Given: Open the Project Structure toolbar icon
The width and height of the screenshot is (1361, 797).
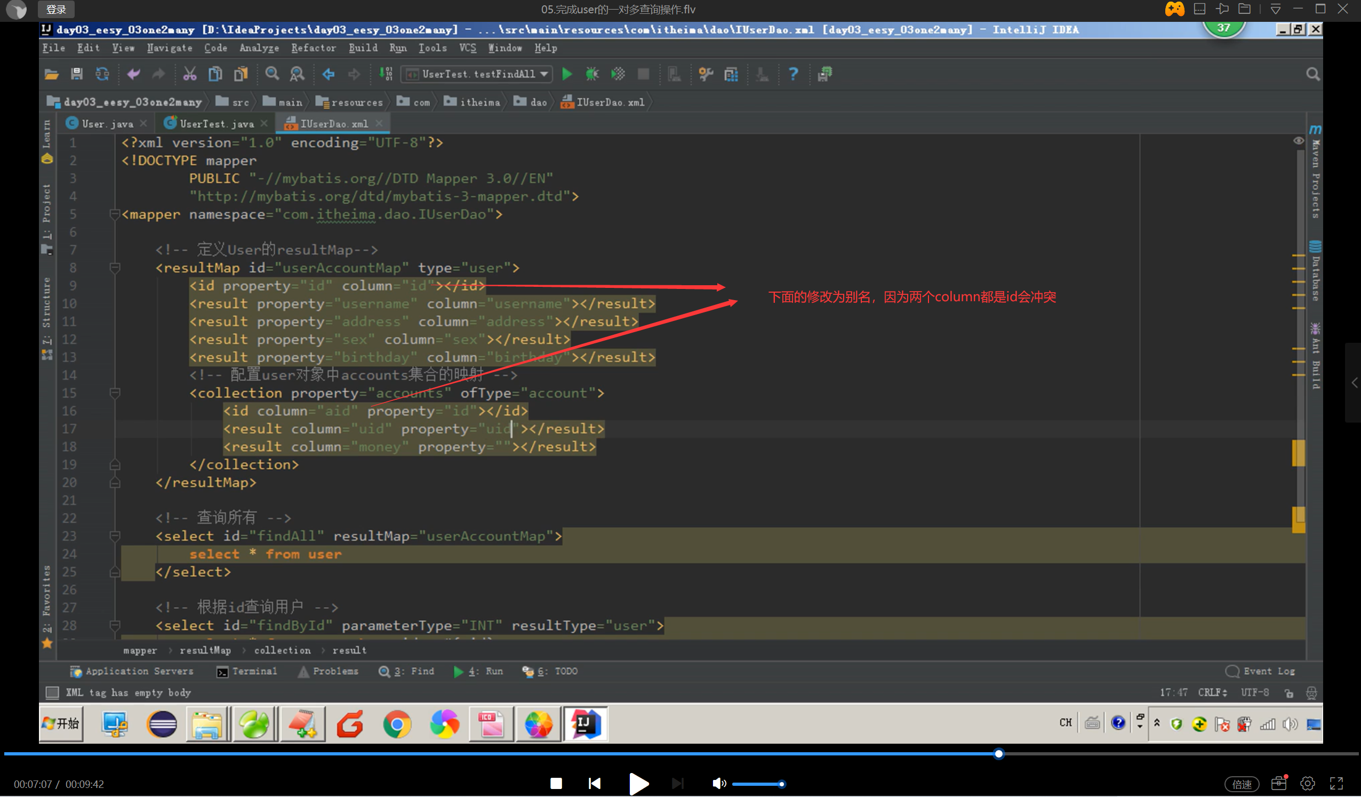Looking at the screenshot, I should [x=731, y=74].
